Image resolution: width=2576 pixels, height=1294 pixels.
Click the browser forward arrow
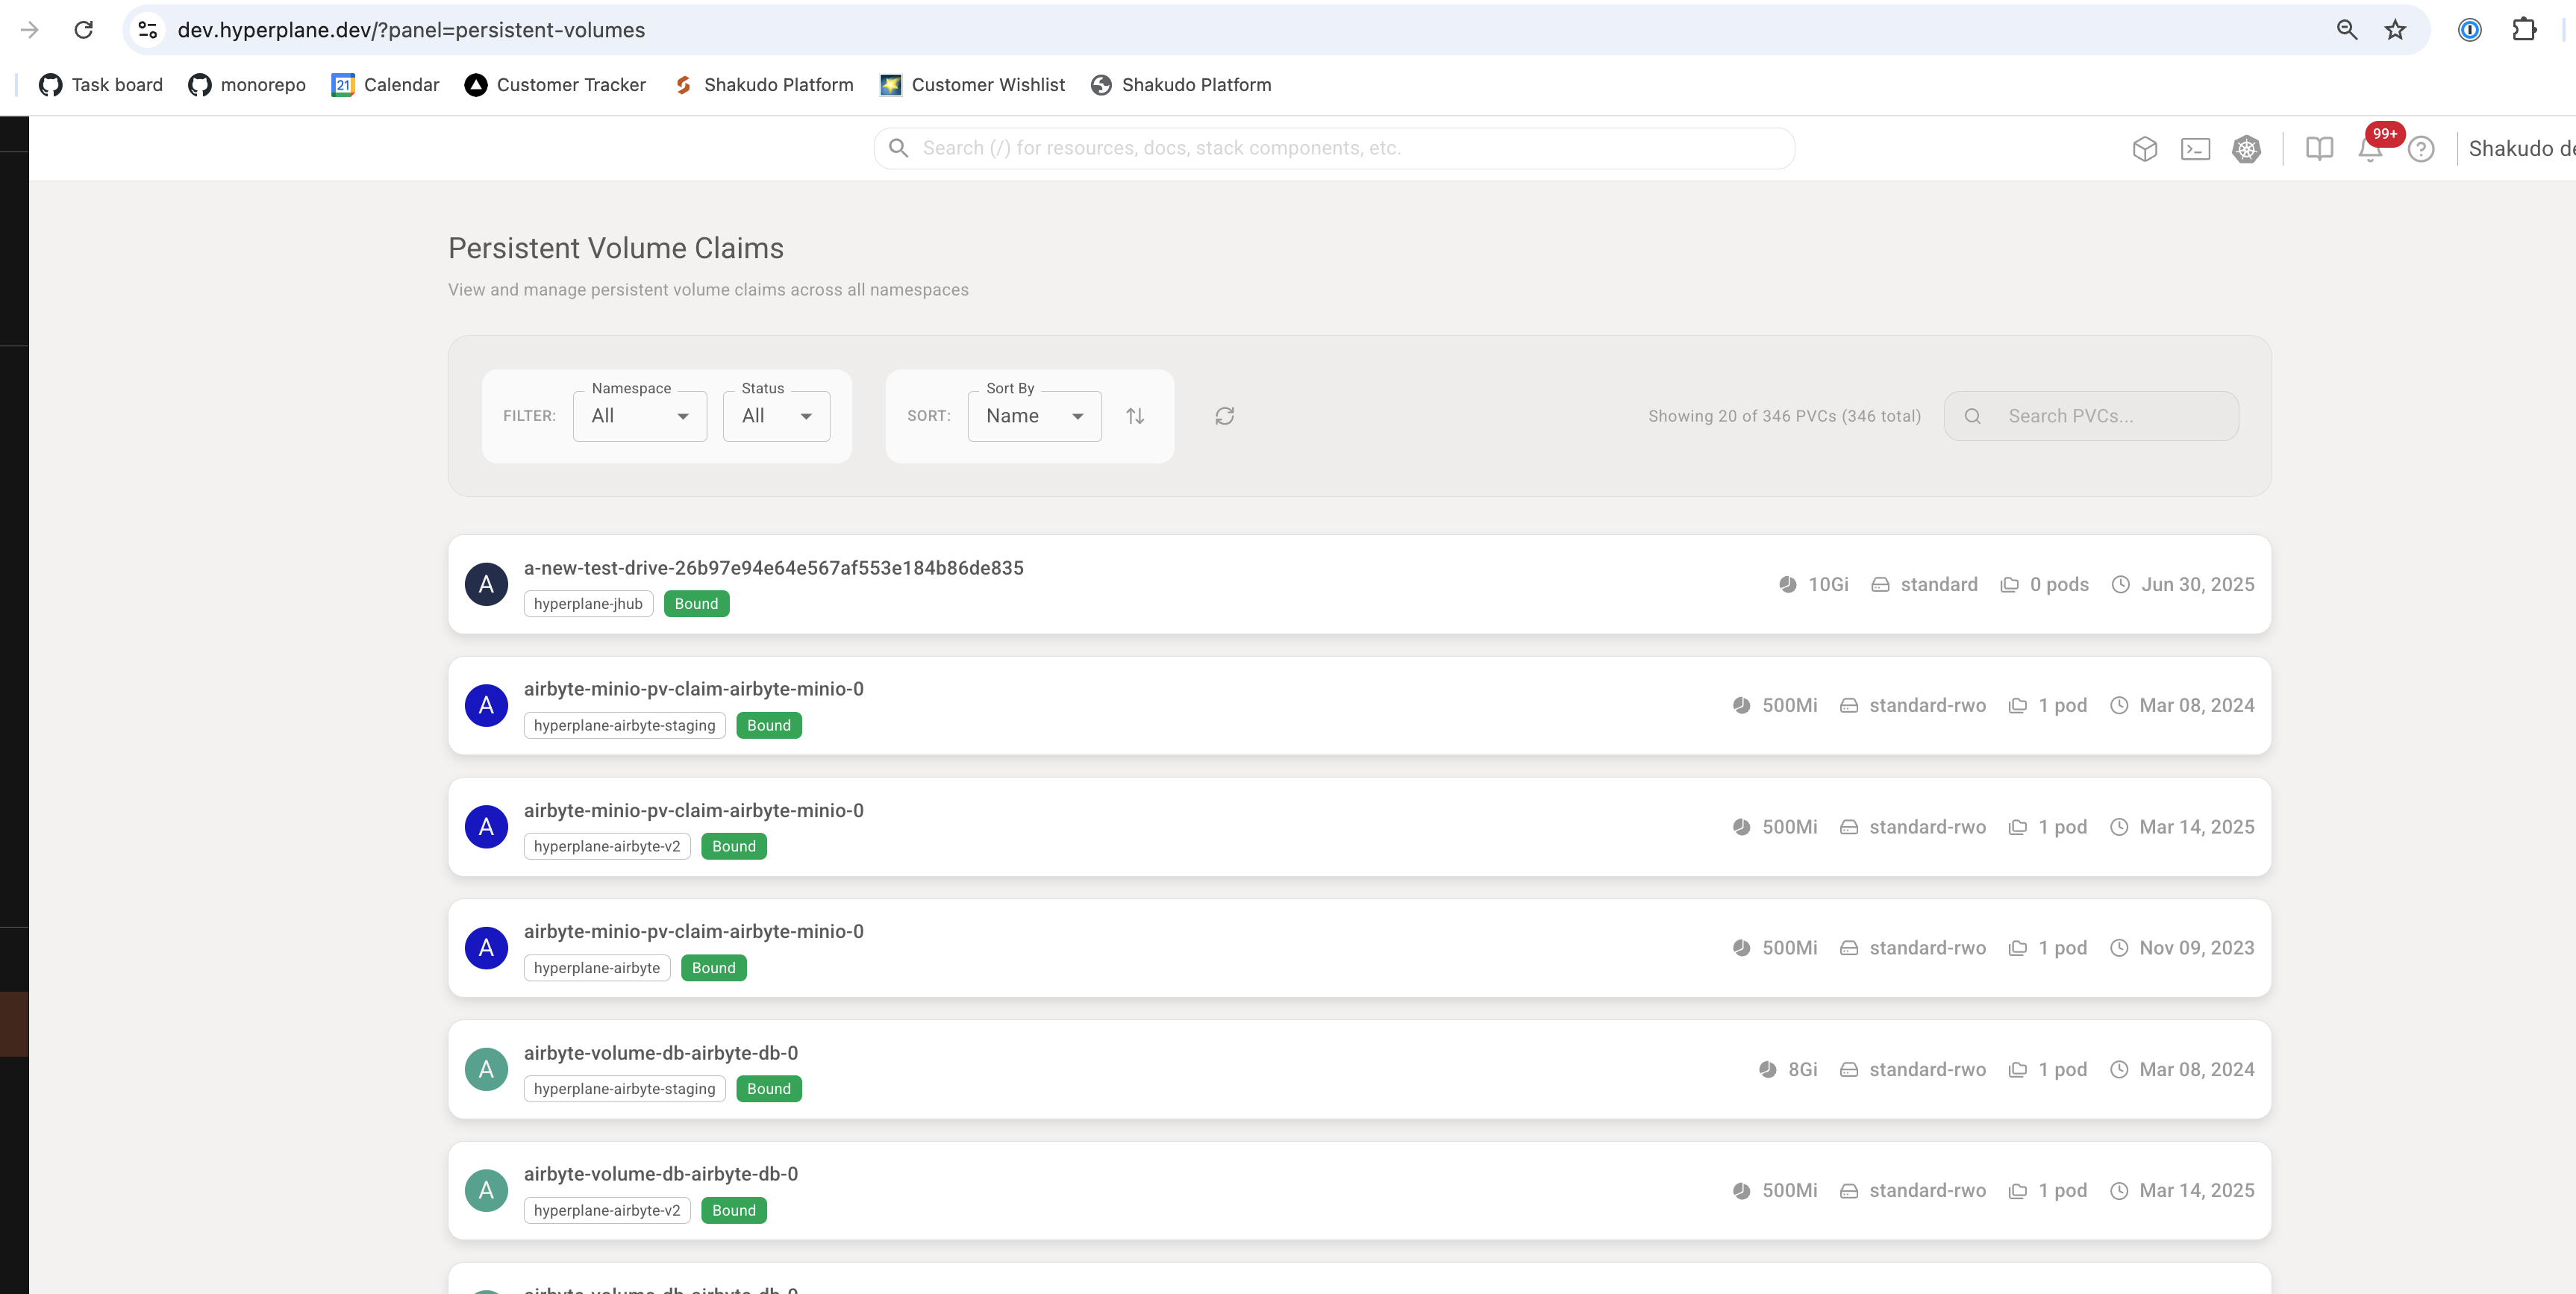[29, 30]
